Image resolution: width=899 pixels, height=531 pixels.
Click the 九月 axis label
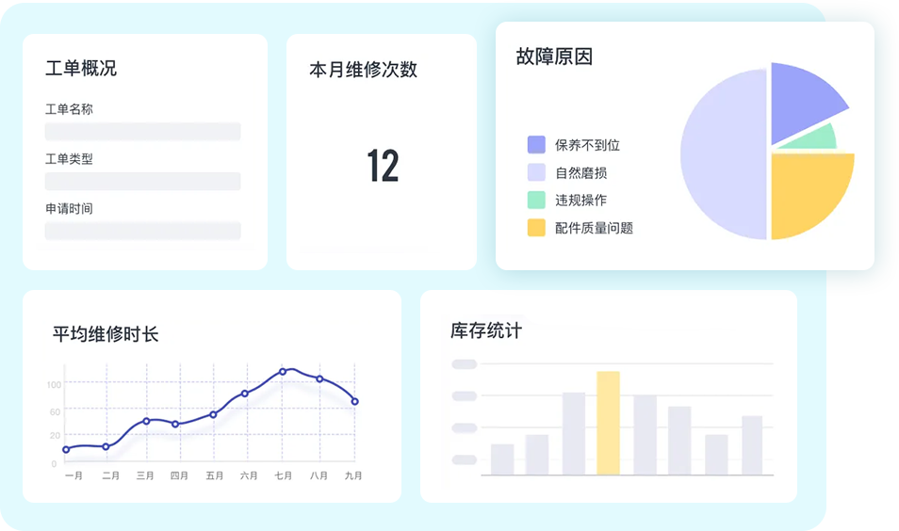click(x=353, y=475)
